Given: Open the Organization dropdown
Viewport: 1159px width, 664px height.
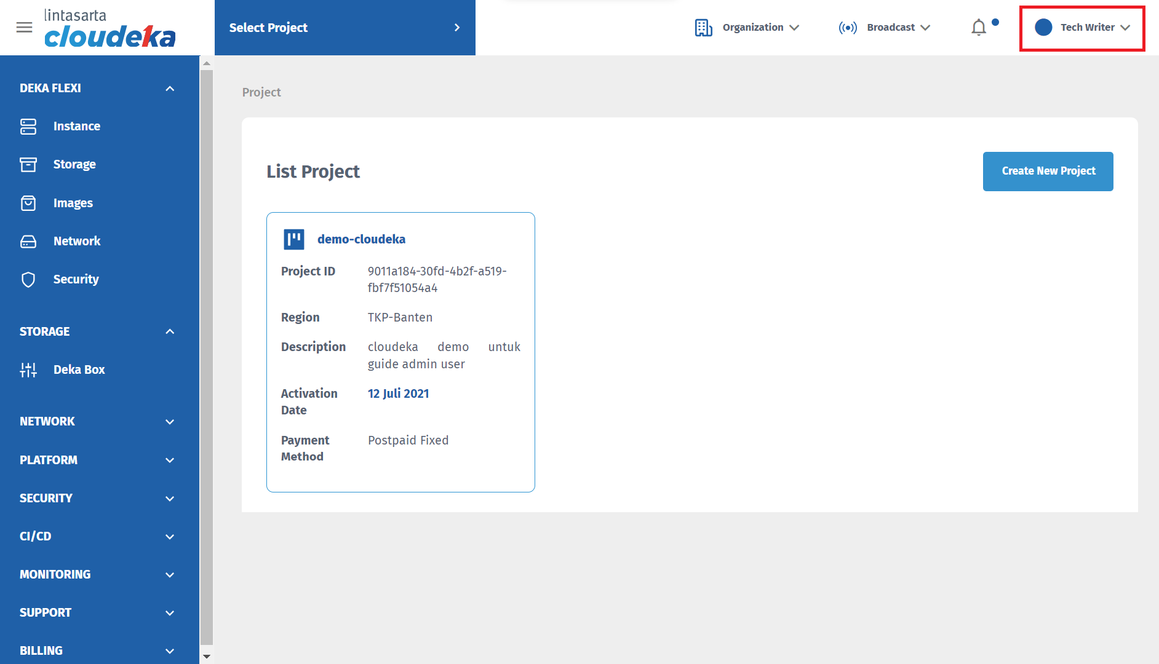Looking at the screenshot, I should (x=747, y=28).
